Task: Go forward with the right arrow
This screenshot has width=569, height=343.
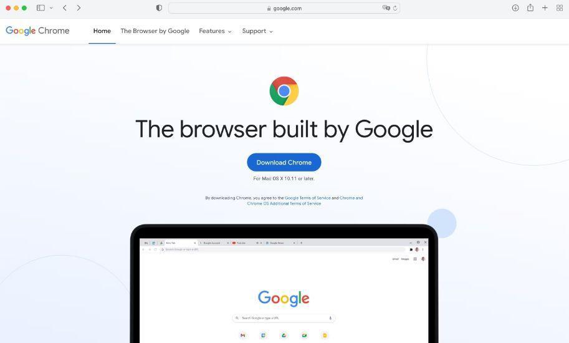Action: 79,7
